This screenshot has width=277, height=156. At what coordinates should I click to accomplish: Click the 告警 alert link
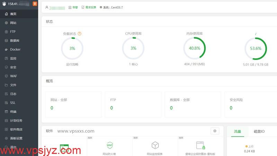click(x=73, y=7)
